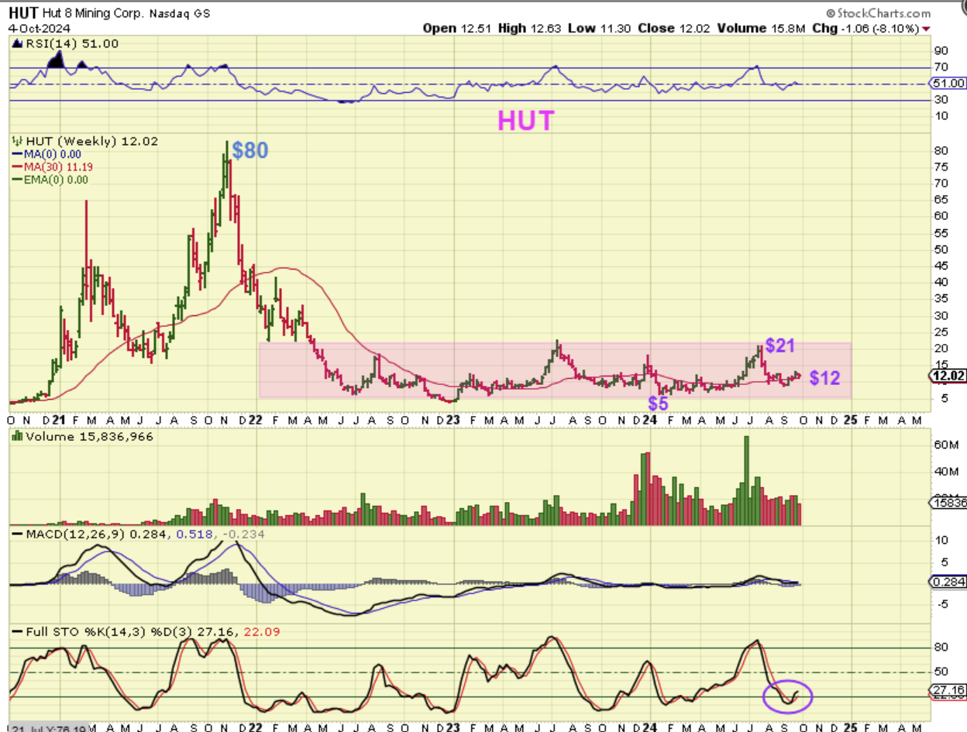Click the RSI(14) 51.00 indicator legend
The height and width of the screenshot is (732, 967).
[67, 44]
